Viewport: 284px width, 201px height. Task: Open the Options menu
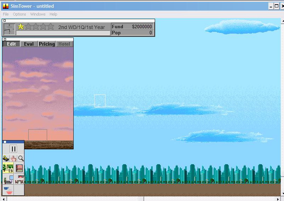point(19,14)
